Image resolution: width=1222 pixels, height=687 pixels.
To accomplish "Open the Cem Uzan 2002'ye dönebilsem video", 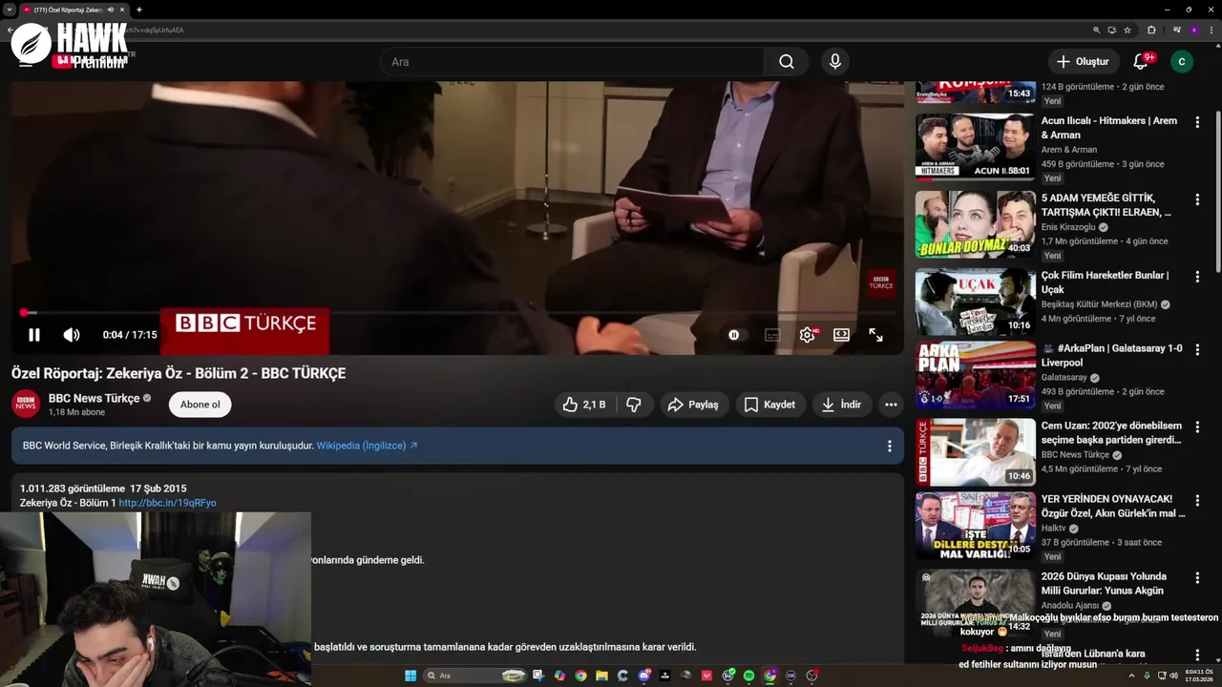I will click(x=976, y=452).
